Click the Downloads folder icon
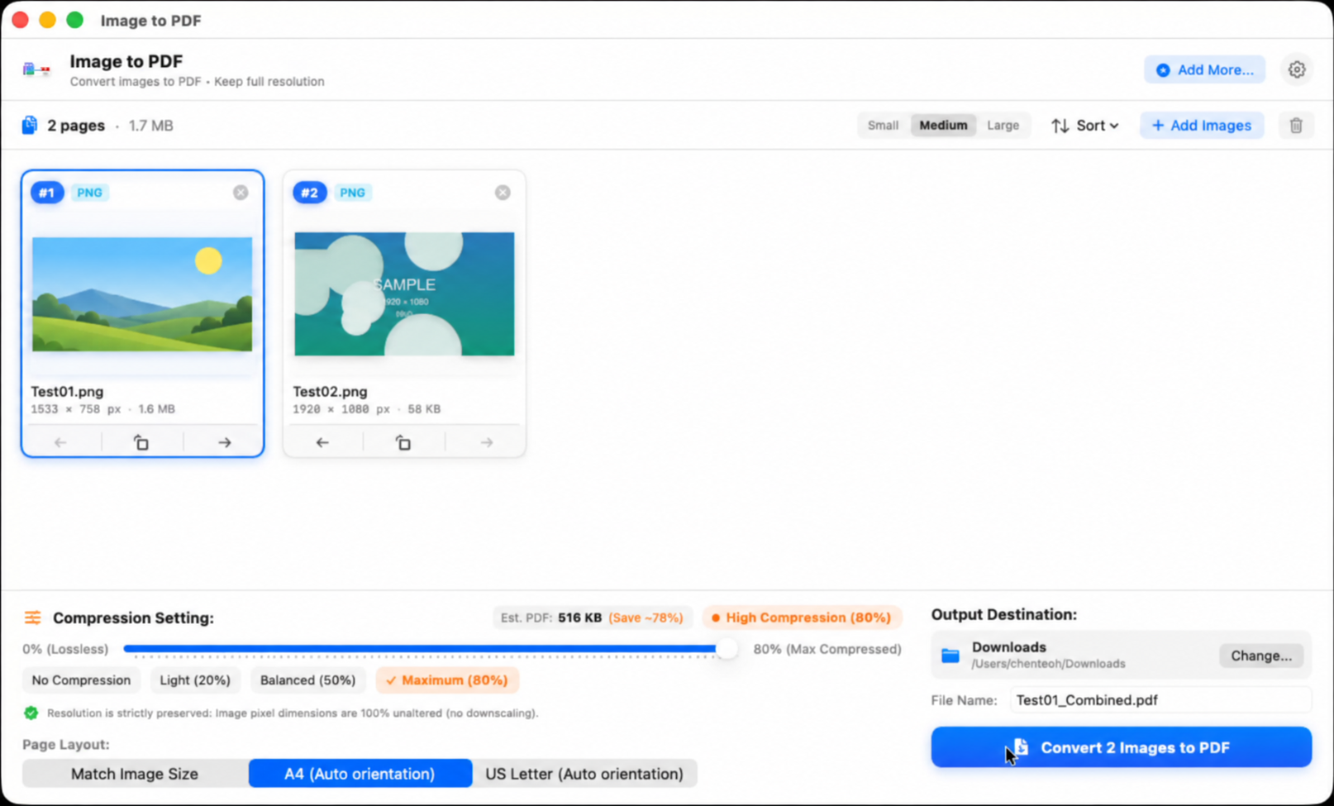 pyautogui.click(x=950, y=656)
